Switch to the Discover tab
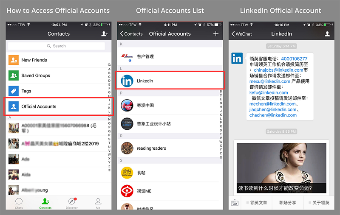This screenshot has width=340, height=215. pos(72,203)
